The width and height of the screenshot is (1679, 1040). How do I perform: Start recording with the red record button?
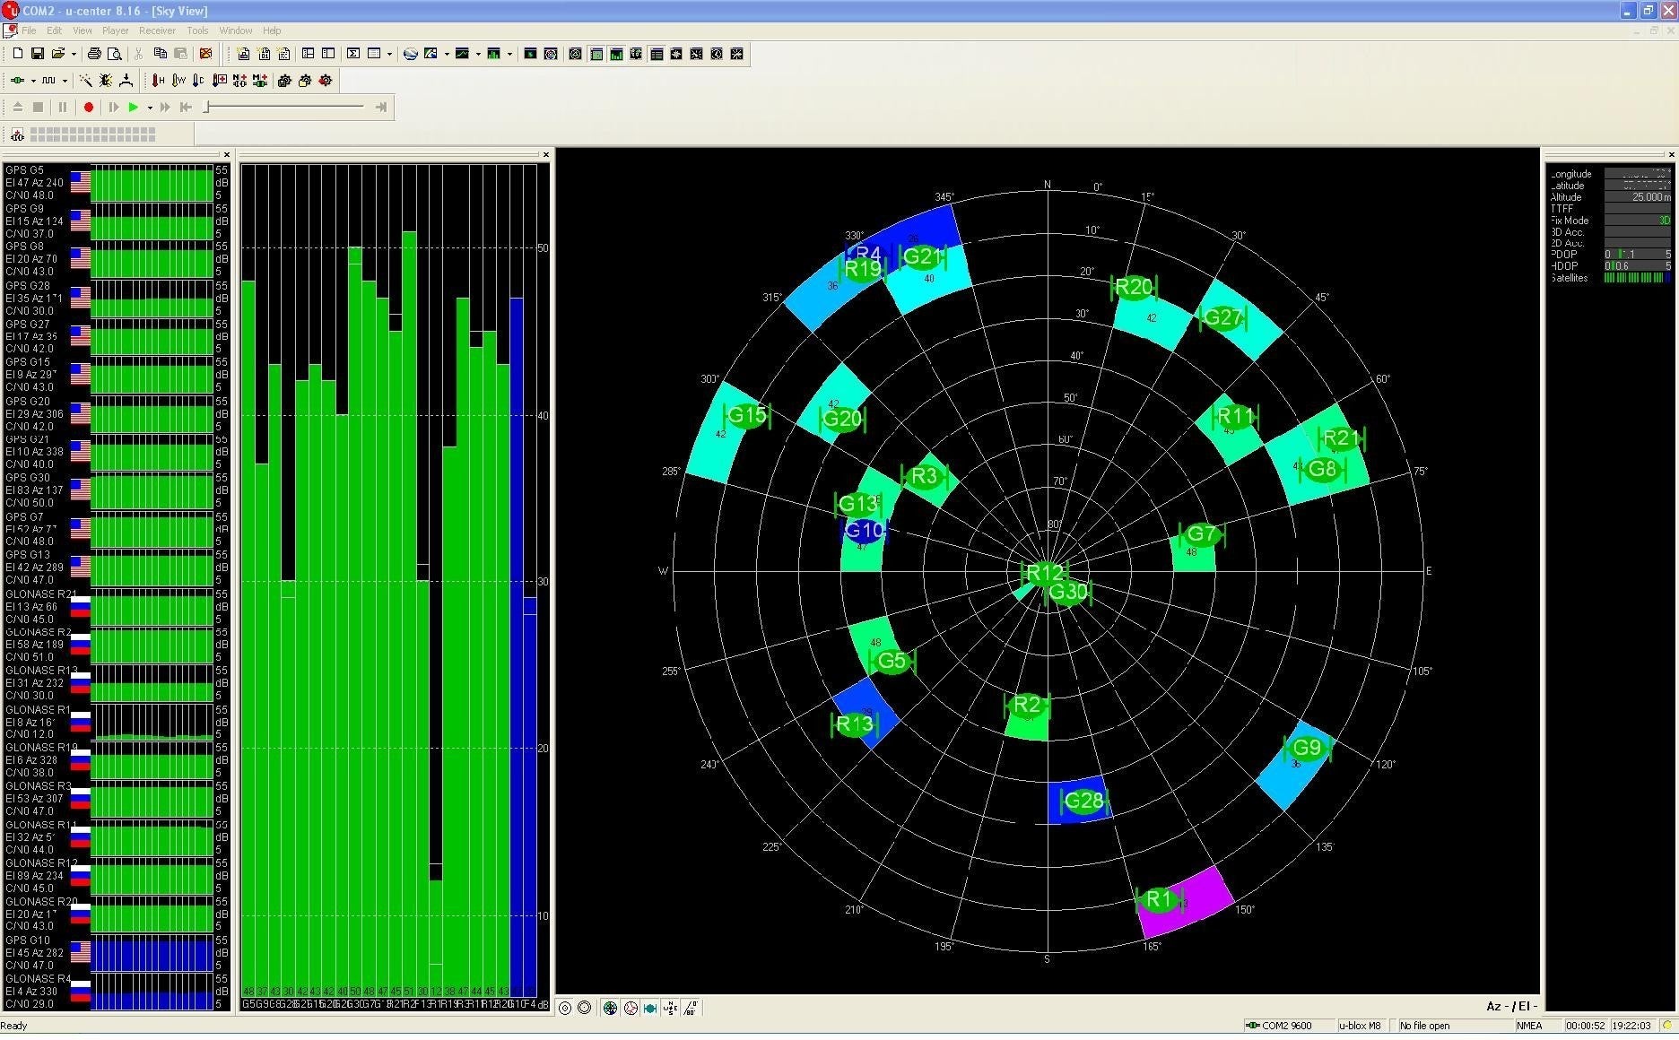coord(88,107)
